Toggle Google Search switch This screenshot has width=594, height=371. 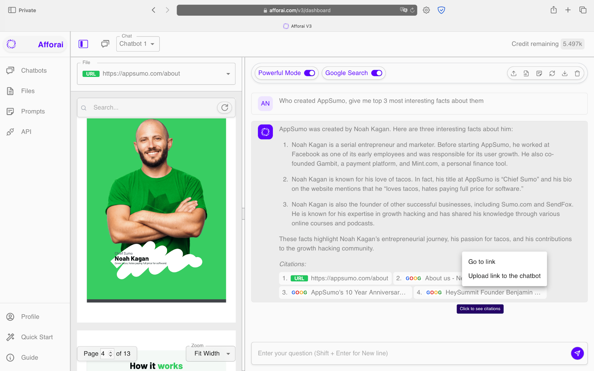[376, 73]
